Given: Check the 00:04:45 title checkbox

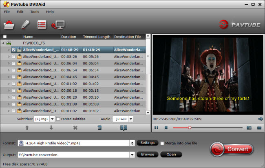Looking at the screenshot, I should pos(14,77).
